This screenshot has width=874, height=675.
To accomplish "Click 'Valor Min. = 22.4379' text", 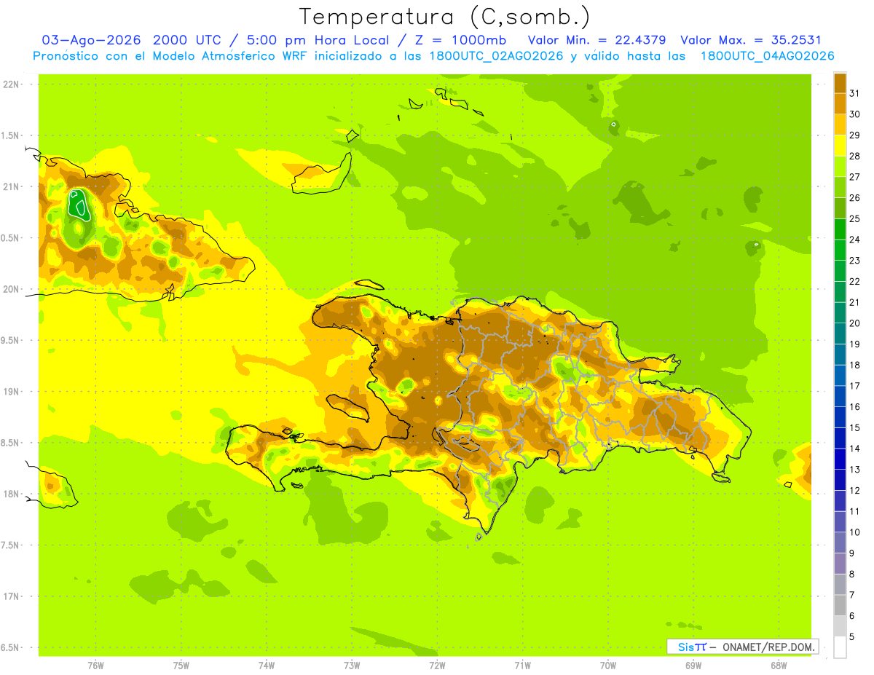I will pyautogui.click(x=597, y=40).
